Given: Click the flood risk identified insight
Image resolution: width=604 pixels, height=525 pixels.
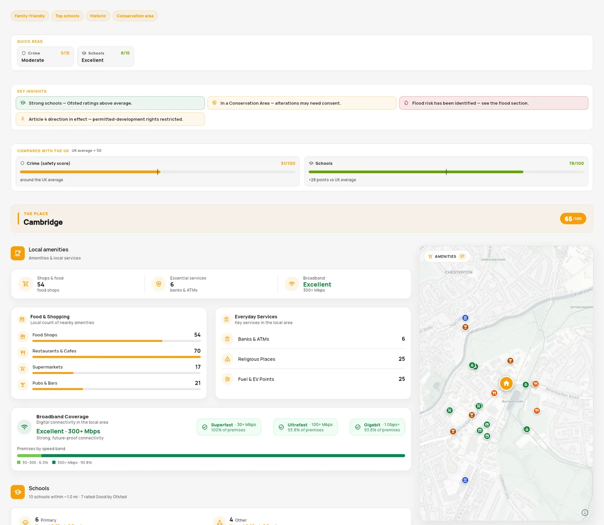Looking at the screenshot, I should pos(494,103).
